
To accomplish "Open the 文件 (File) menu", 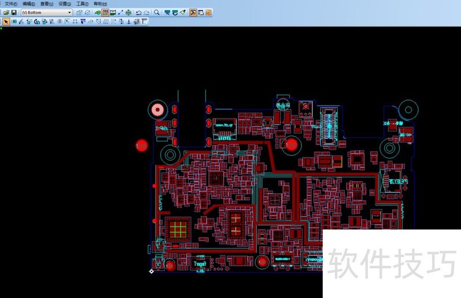I will (x=11, y=4).
